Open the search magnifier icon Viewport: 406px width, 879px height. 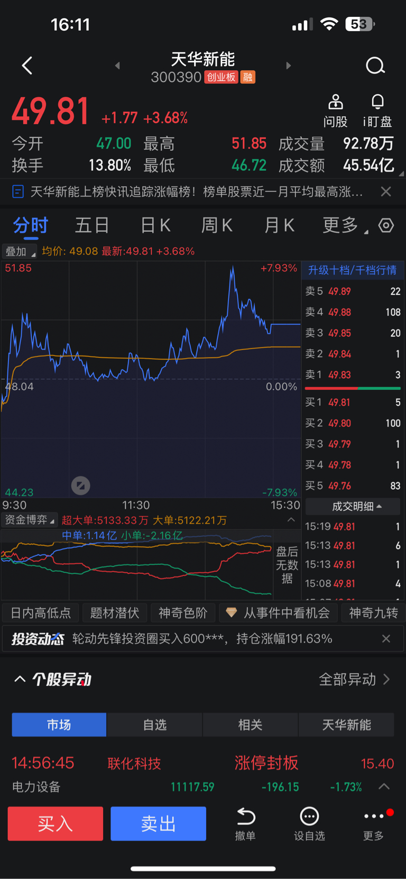pos(375,66)
